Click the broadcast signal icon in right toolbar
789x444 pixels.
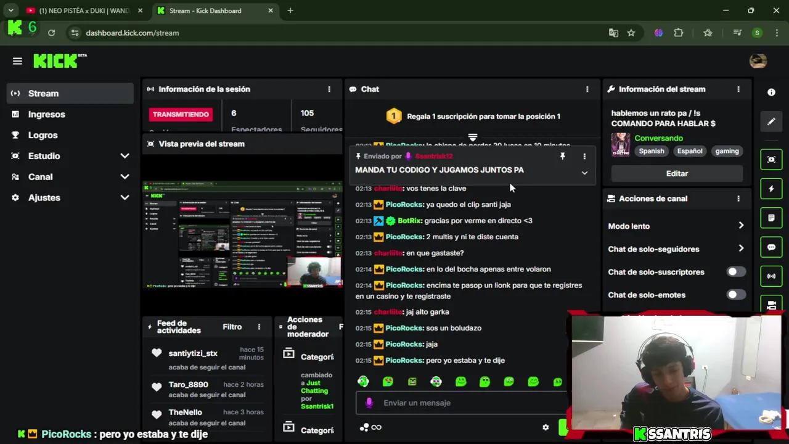771,276
